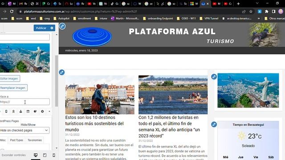Screen dimensions: 285x160
Task: Open the sccm bookmark folder
Action: pyautogui.click(x=17, y=18)
